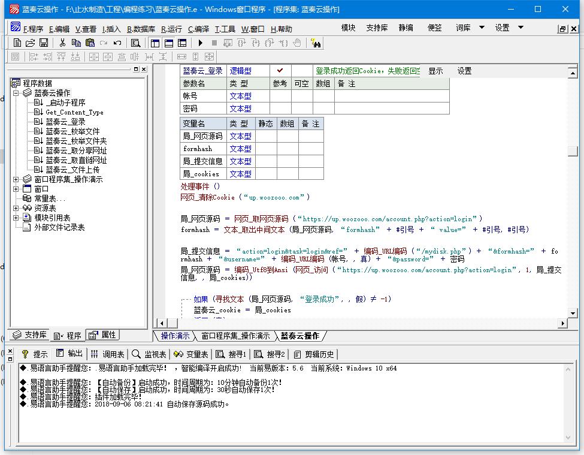Screen dimensions: 584x455
Task: Run the program with the play icon
Action: click(201, 43)
